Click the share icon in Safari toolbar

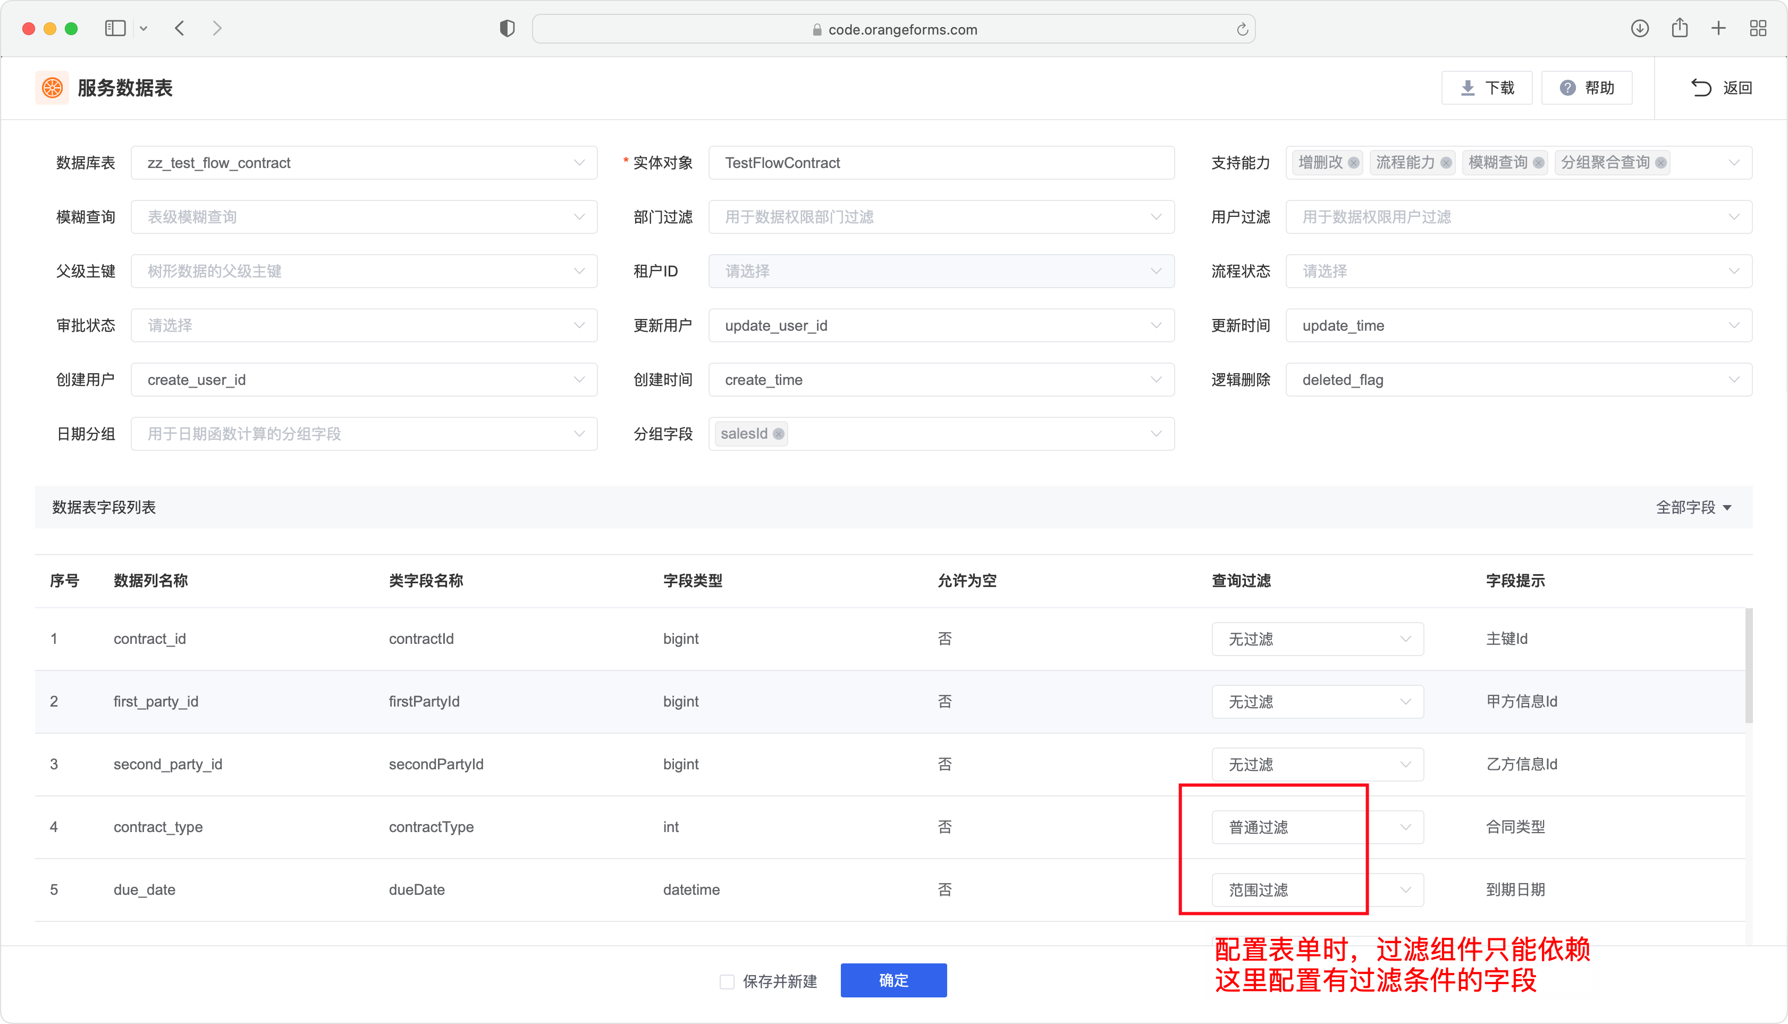(x=1680, y=28)
